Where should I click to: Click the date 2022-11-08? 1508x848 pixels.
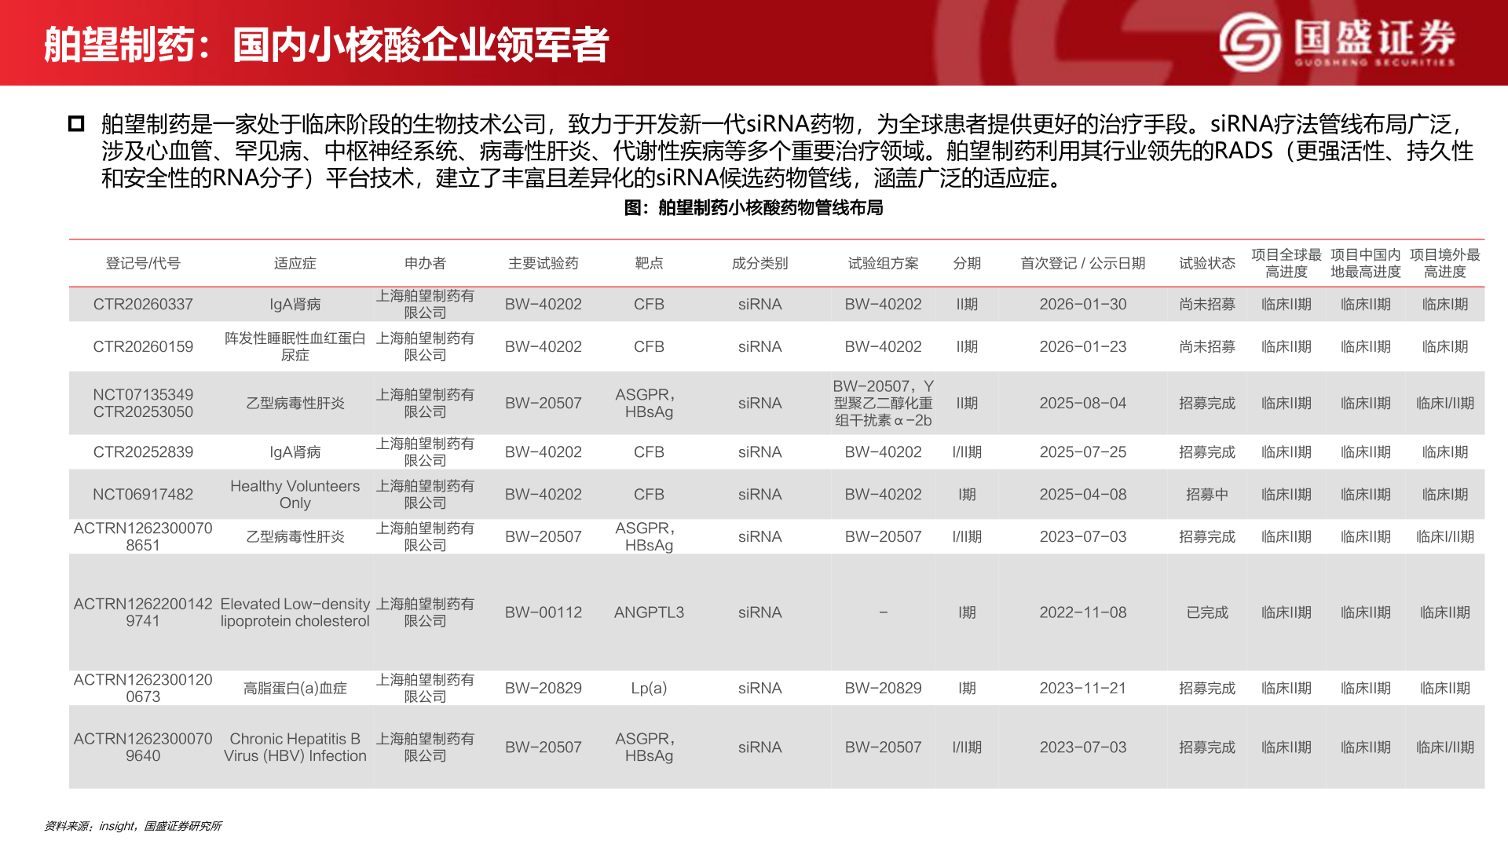pos(1083,612)
